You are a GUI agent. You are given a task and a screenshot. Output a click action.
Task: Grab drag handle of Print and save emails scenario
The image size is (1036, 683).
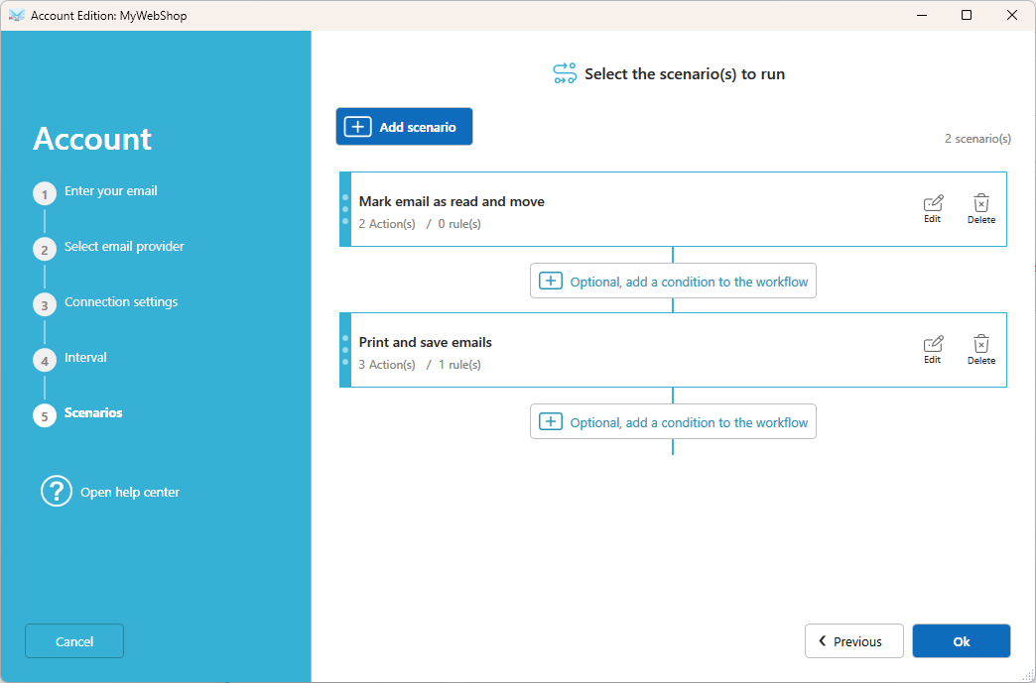click(x=345, y=350)
